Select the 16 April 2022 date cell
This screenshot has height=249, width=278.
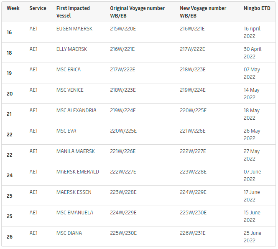(252, 32)
